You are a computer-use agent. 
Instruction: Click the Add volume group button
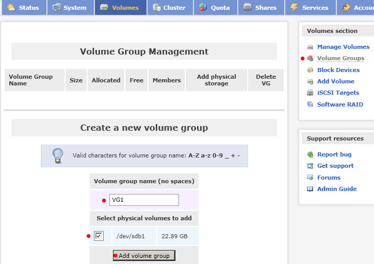144,255
